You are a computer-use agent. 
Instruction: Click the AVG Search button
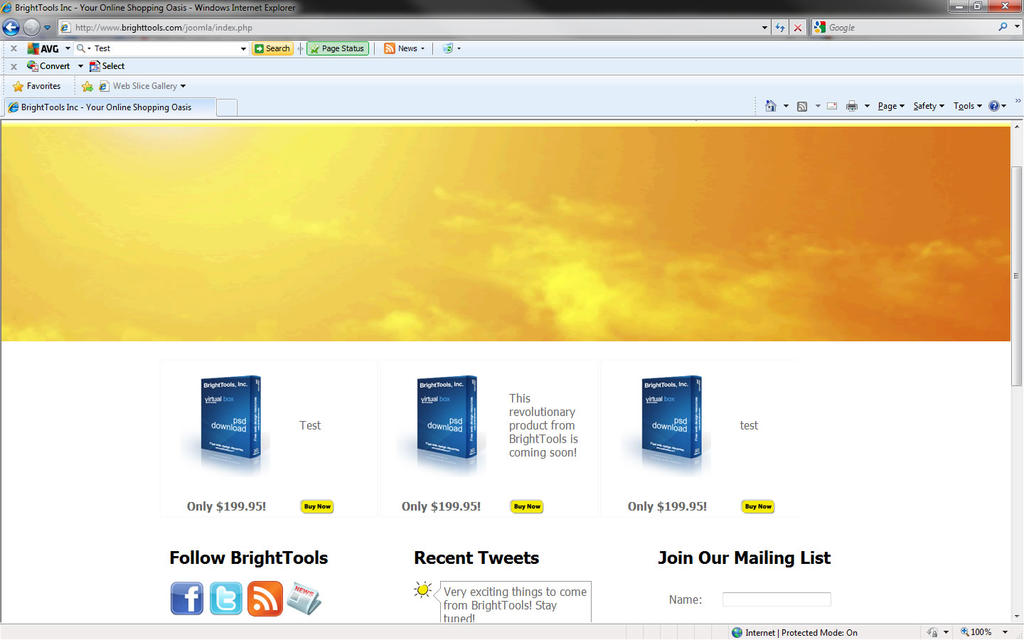pyautogui.click(x=272, y=48)
